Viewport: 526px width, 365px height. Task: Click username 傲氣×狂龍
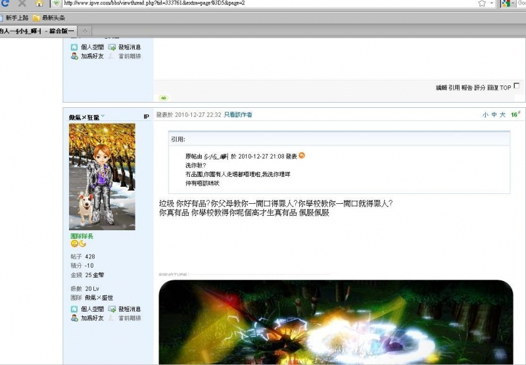click(84, 118)
